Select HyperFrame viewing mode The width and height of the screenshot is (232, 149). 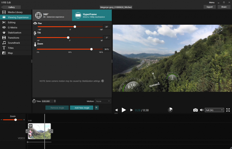[92, 15]
